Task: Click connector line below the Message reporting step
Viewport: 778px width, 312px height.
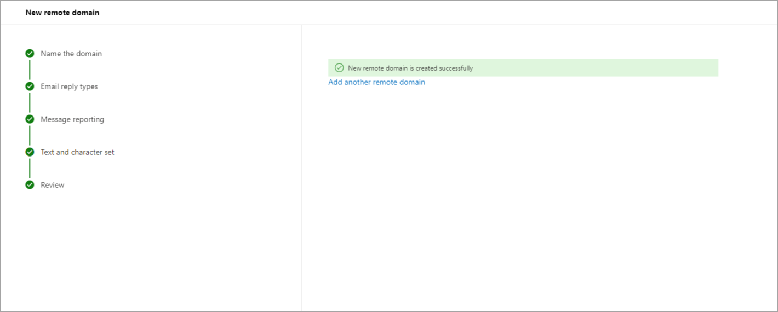Action: pyautogui.click(x=30, y=136)
